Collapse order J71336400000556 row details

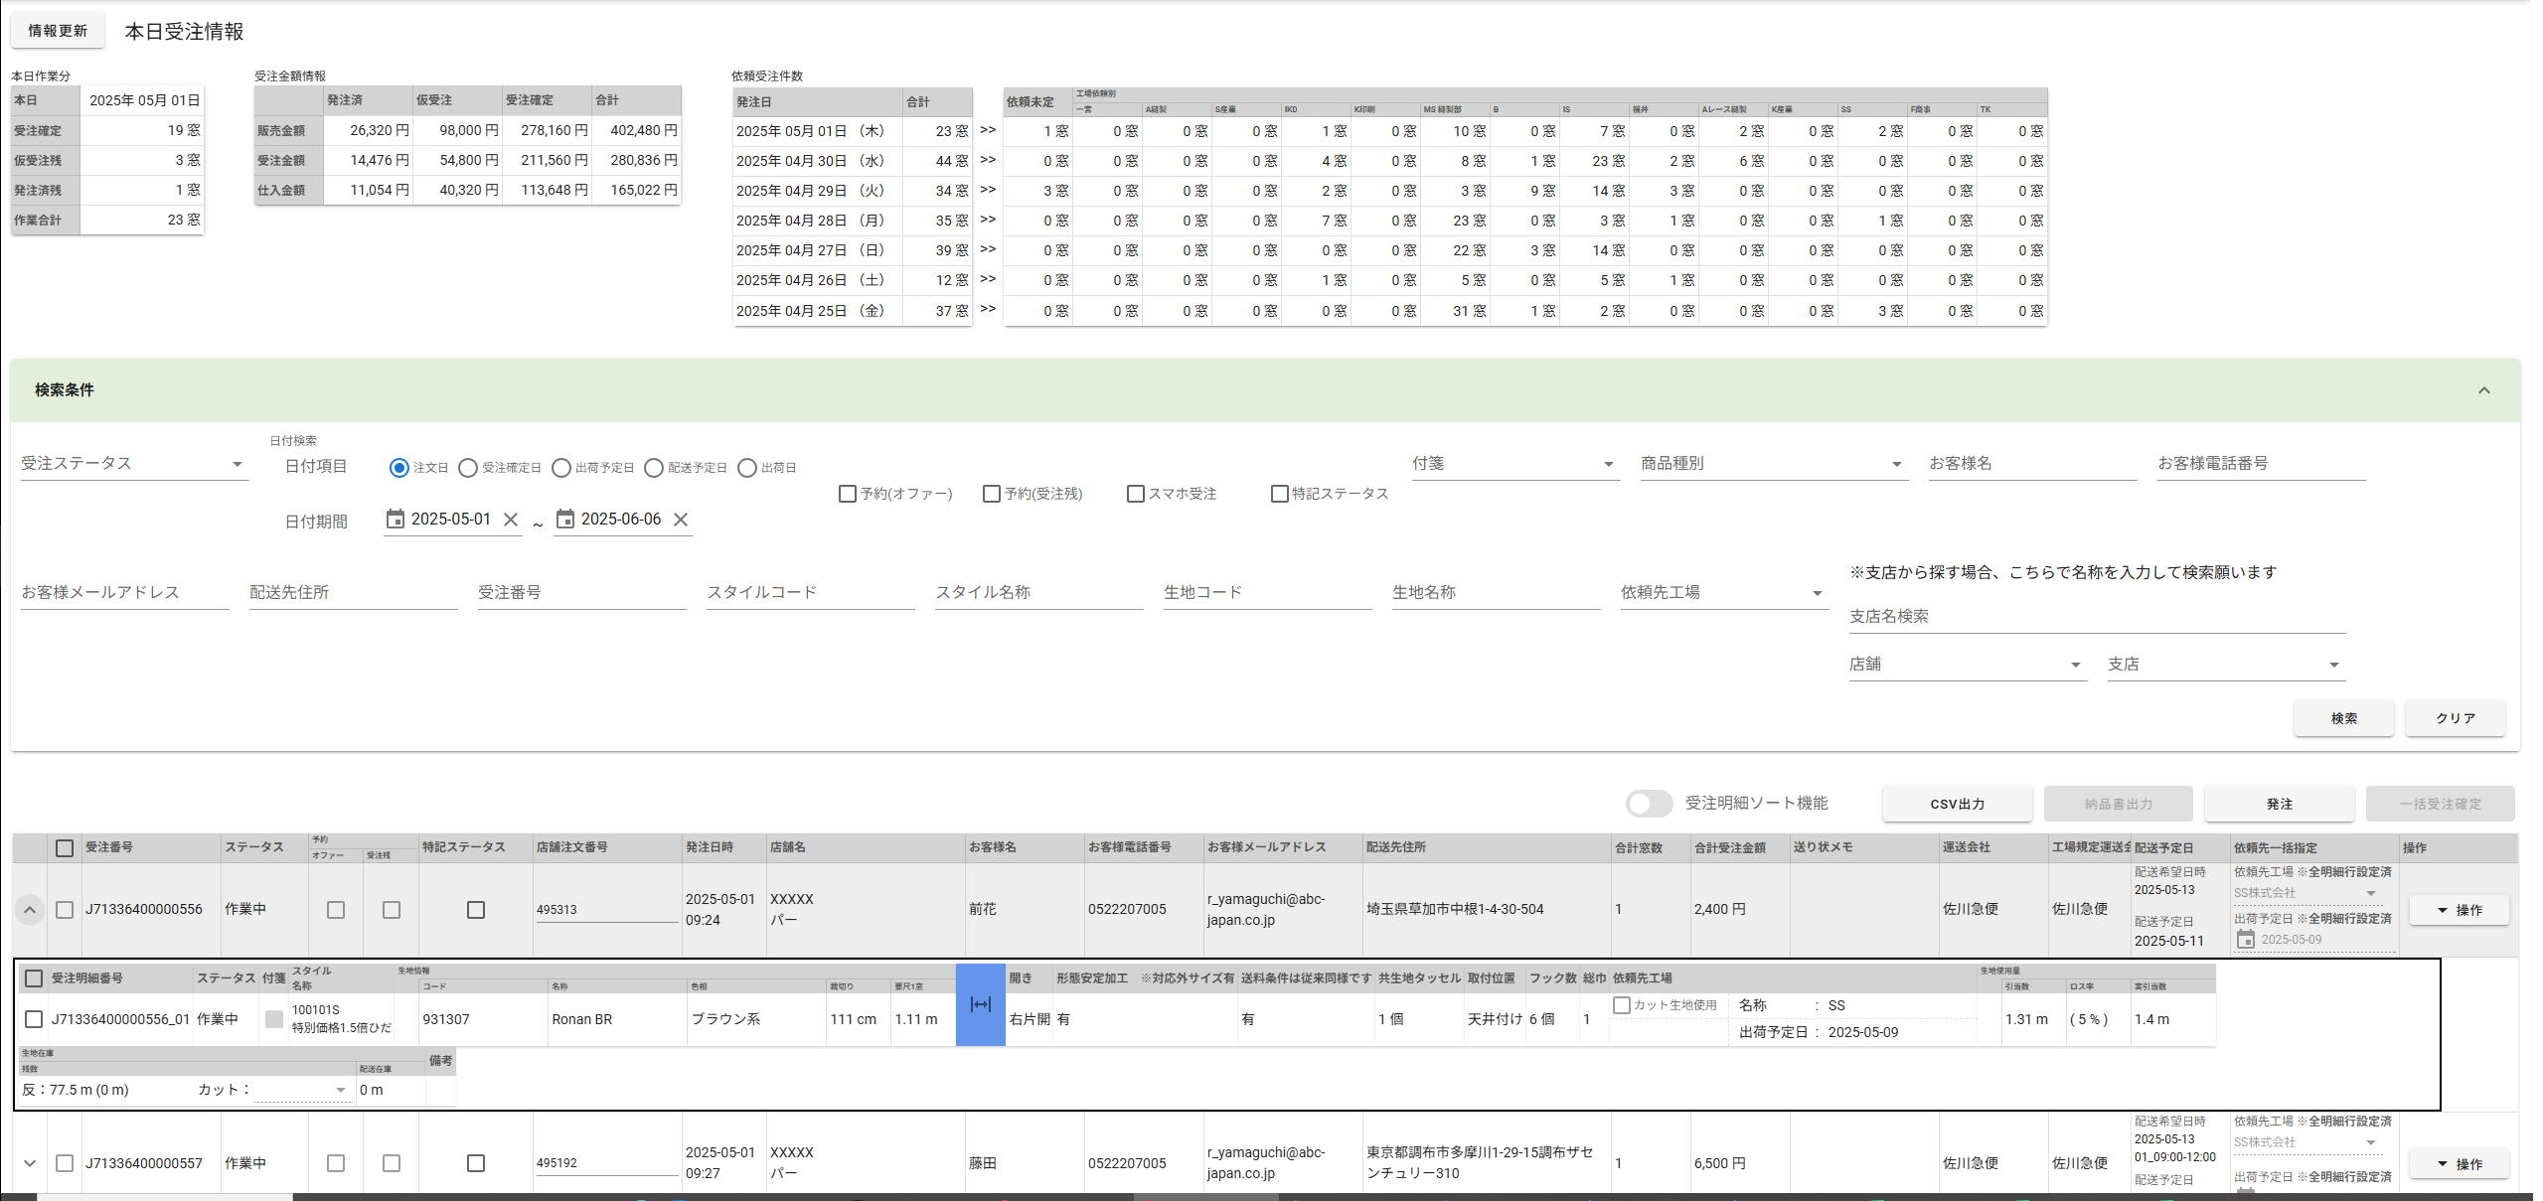(x=30, y=909)
